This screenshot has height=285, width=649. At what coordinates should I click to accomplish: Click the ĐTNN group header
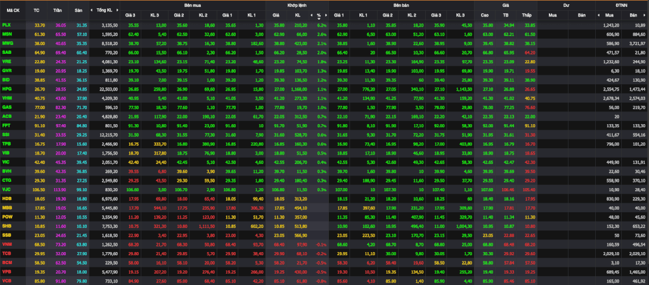pyautogui.click(x=622, y=5)
